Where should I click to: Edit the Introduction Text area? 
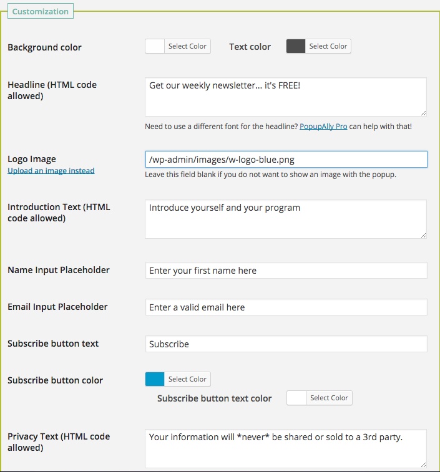click(x=285, y=219)
